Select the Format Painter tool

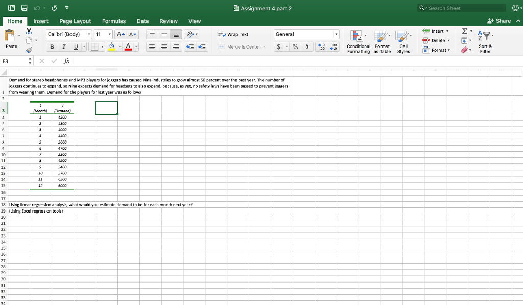point(29,50)
